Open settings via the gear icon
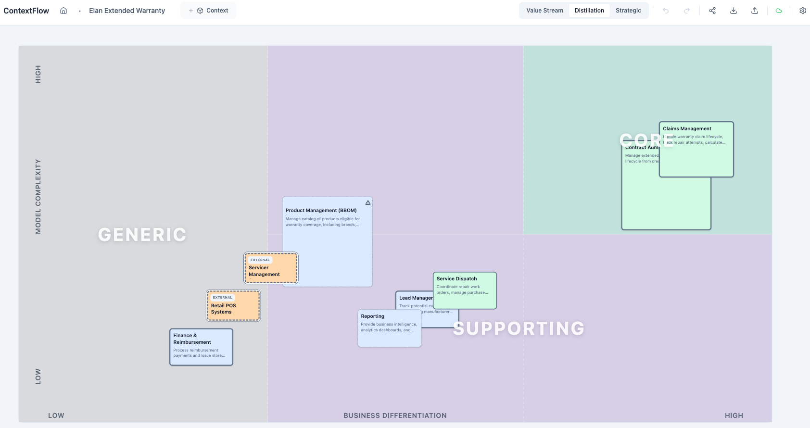 802,11
